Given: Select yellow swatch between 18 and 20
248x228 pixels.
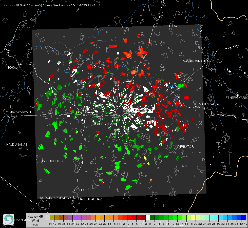Looking at the screenshot, I should coord(193,217).
